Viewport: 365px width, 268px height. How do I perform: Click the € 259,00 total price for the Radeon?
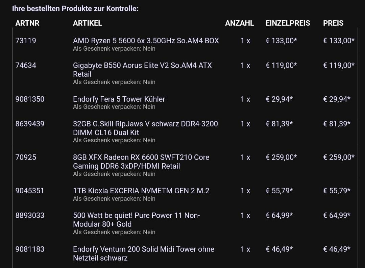coord(339,157)
